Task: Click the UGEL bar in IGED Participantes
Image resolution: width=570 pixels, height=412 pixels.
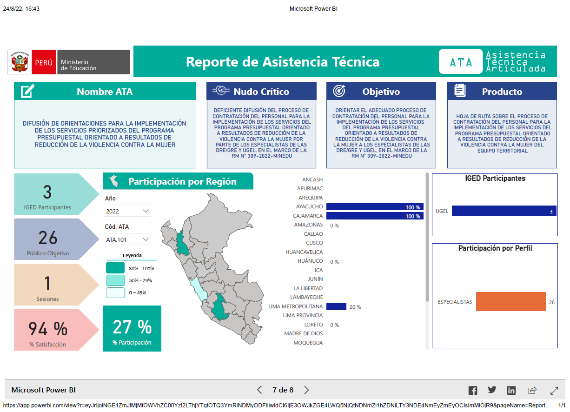Action: (504, 211)
